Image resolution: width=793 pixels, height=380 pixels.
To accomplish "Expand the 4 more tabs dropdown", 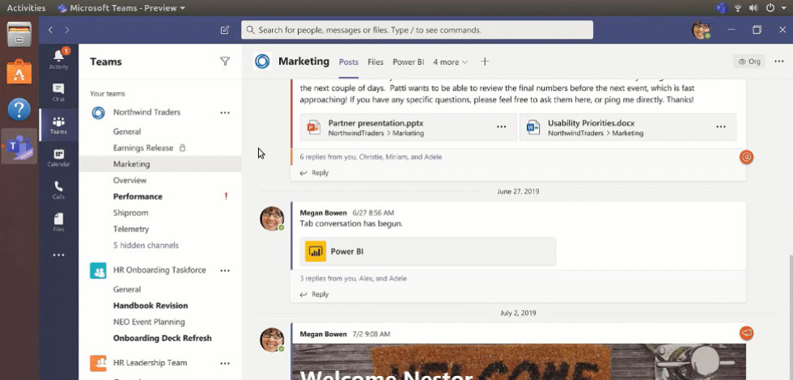I will coord(450,61).
